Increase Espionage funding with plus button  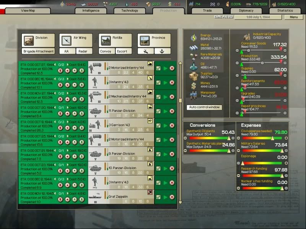click(286, 163)
